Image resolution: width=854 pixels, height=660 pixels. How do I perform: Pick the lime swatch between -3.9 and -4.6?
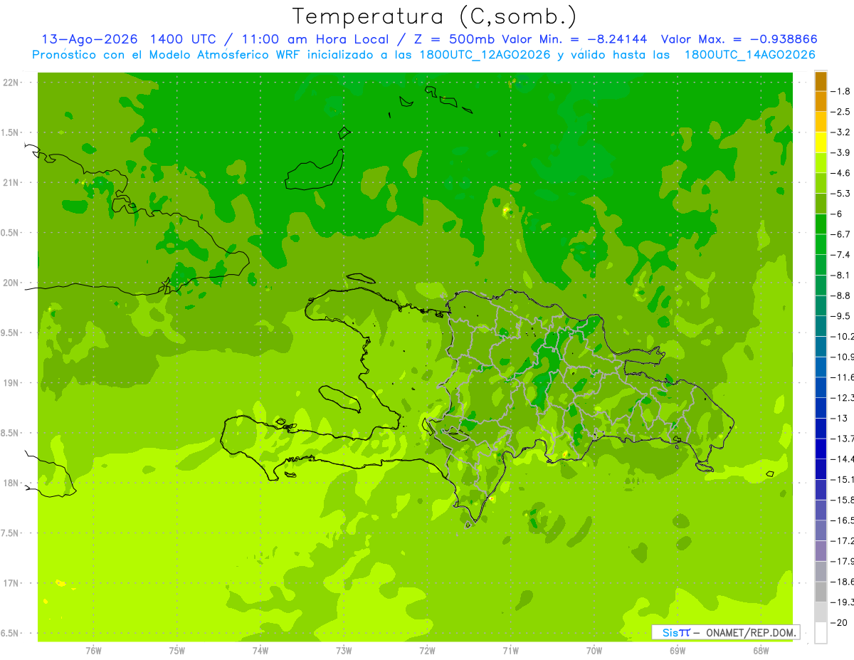[x=821, y=163]
